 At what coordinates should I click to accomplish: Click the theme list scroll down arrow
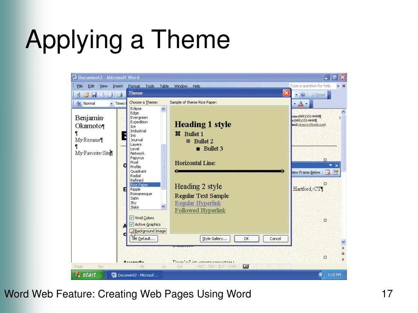click(x=163, y=207)
